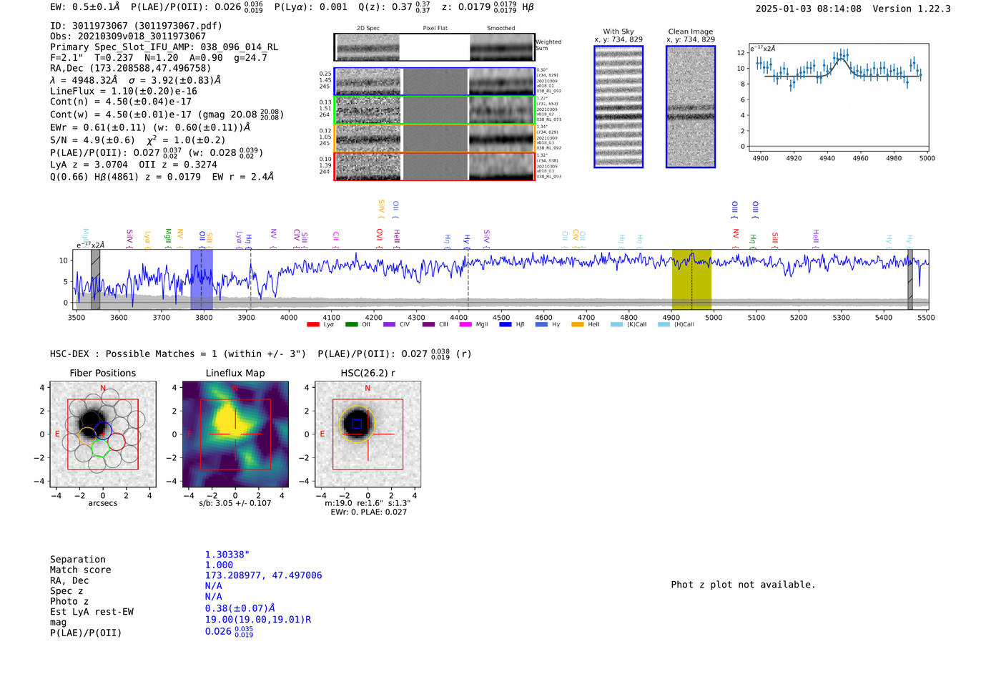Select the green-bordered fiber smoothed spectrum

(x=501, y=110)
